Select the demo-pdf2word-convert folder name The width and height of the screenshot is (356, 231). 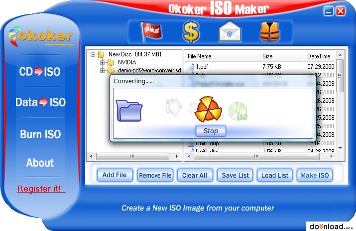[x=149, y=70]
